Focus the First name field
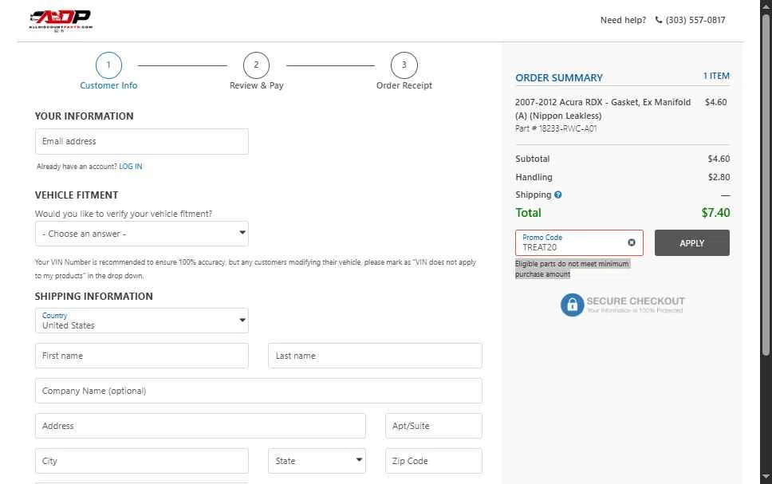Screen dimensions: 772x484 [142, 356]
